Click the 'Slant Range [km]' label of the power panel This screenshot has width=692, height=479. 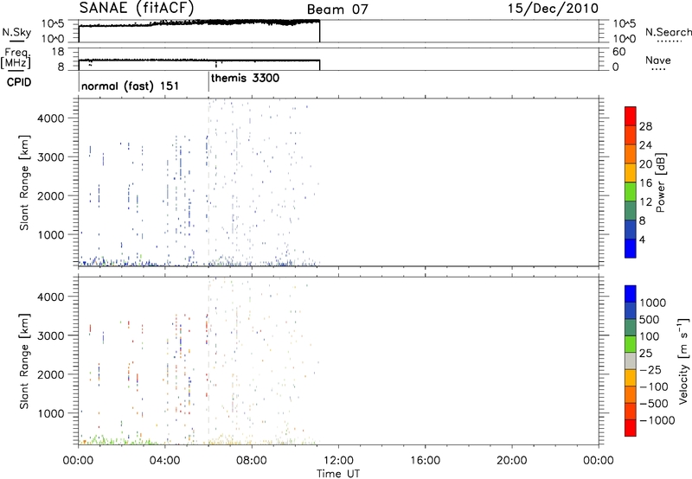24,182
